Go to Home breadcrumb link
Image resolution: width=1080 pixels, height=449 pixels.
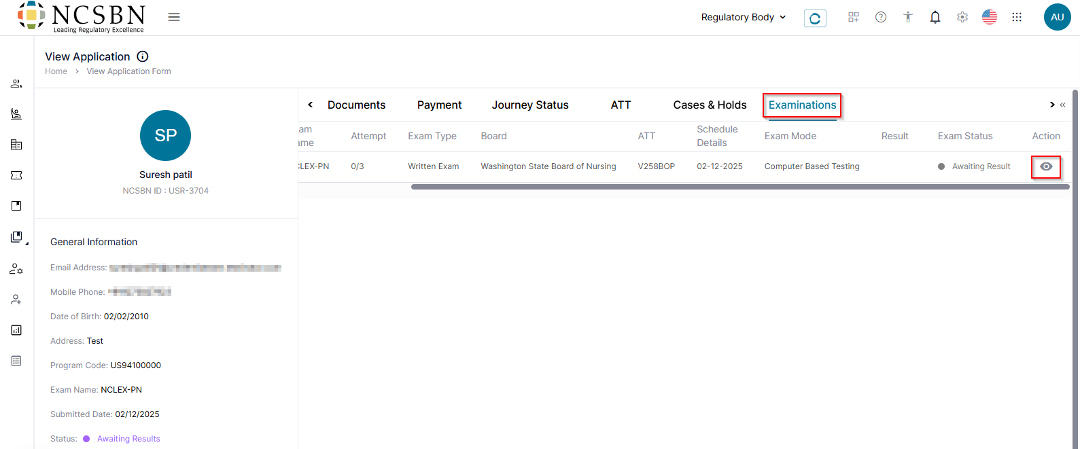coord(56,71)
